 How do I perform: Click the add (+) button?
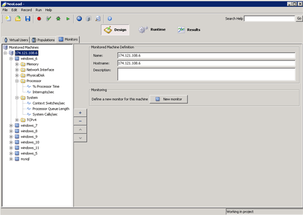80,113
